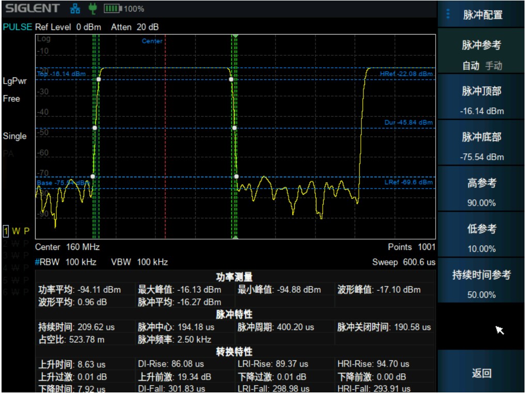This screenshot has width=525, height=394.
Task: Click the green power plug icon
Action: (x=93, y=8)
